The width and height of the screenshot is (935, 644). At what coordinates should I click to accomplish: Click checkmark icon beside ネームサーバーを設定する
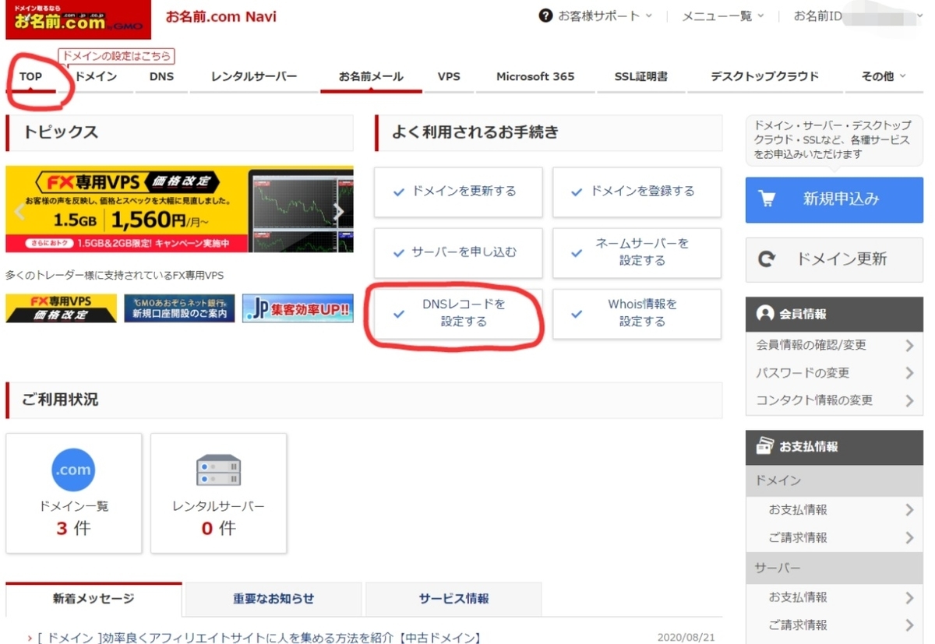tap(577, 253)
